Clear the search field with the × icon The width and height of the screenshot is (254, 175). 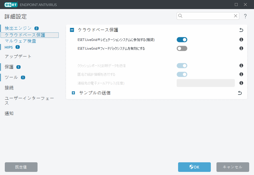[x=236, y=16]
